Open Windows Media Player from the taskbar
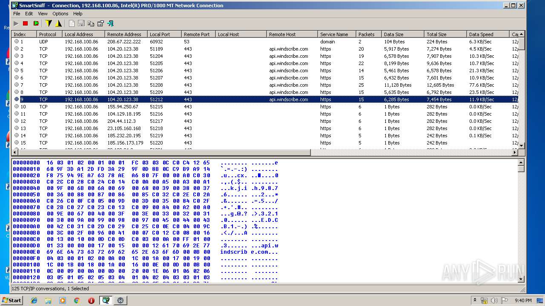Screen dimensions: 545x306 point(63,300)
